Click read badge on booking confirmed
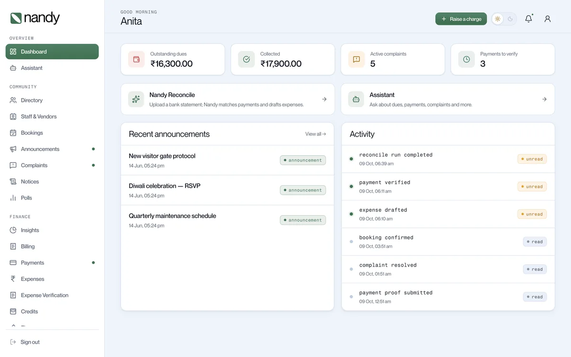The image size is (571, 357). 535,242
